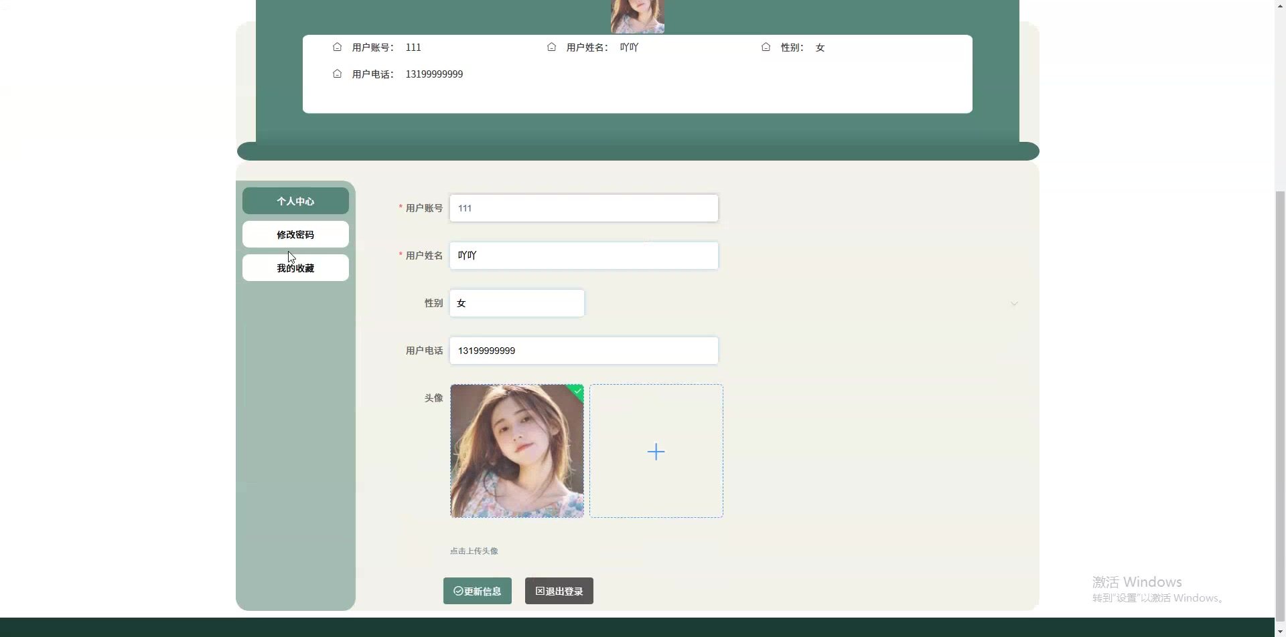Click the green checkmark badge on the avatar
1286x637 pixels.
click(x=577, y=391)
